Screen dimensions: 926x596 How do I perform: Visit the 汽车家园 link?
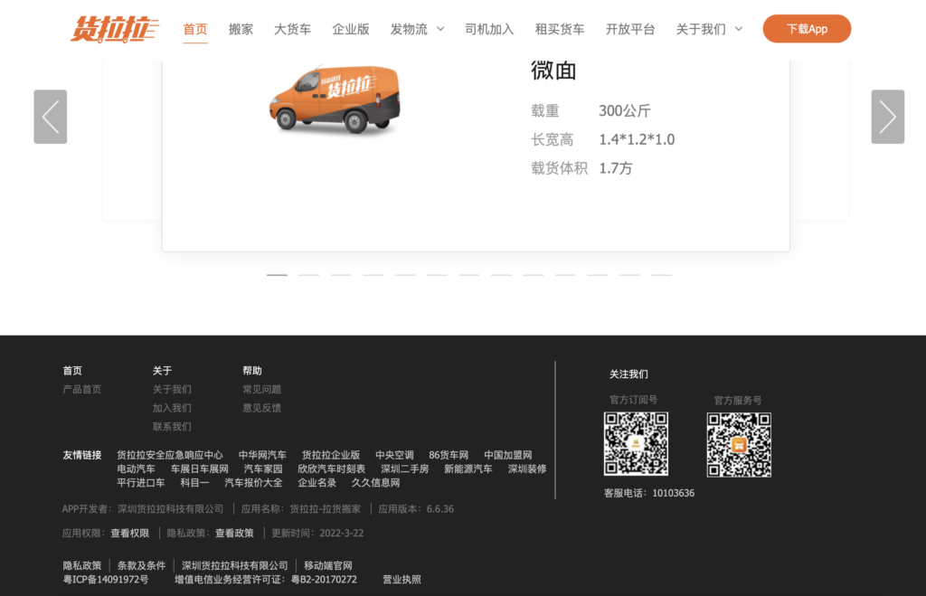[x=263, y=469]
